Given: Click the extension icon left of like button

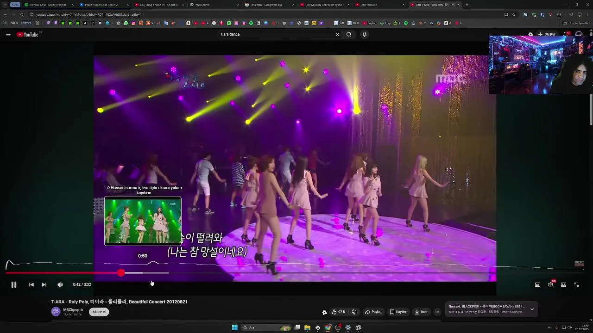Looking at the screenshot, I should pos(324,312).
